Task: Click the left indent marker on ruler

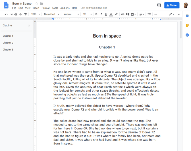Action: pos(53,19)
